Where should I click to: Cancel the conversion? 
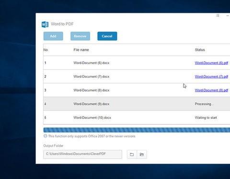[x=107, y=36]
